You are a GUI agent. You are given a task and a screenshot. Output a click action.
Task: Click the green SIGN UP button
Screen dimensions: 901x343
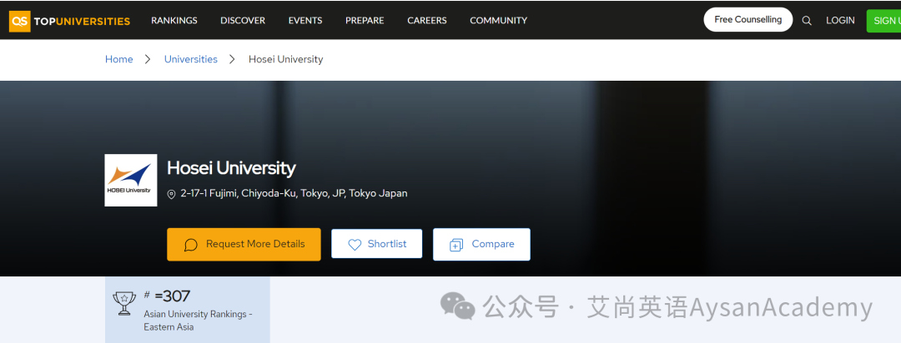point(883,21)
